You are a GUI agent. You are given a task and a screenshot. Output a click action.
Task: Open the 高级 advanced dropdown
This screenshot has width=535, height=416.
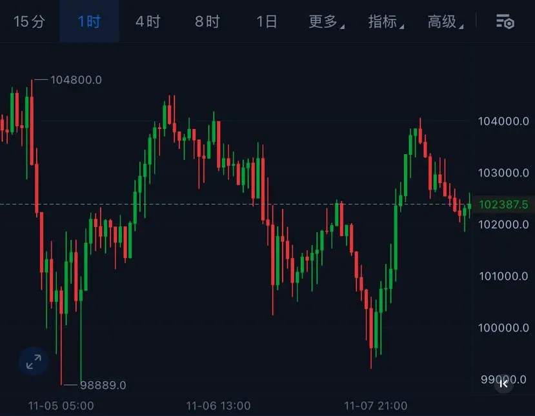pos(445,22)
